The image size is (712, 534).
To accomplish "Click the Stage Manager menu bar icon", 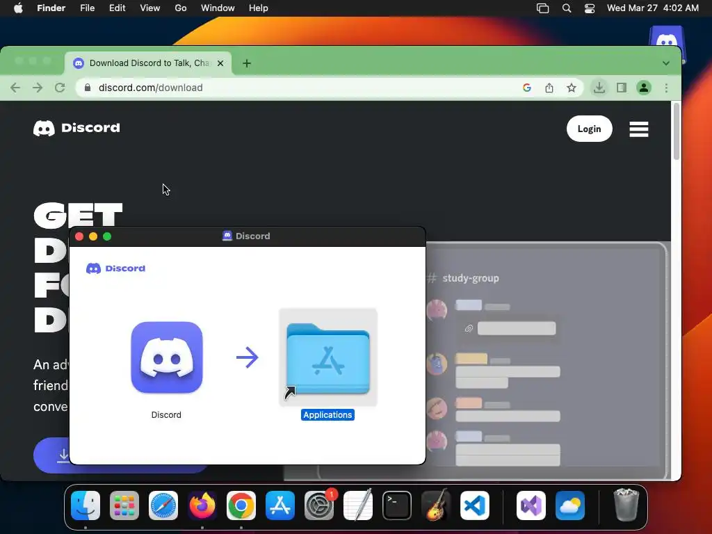I will pyautogui.click(x=542, y=8).
